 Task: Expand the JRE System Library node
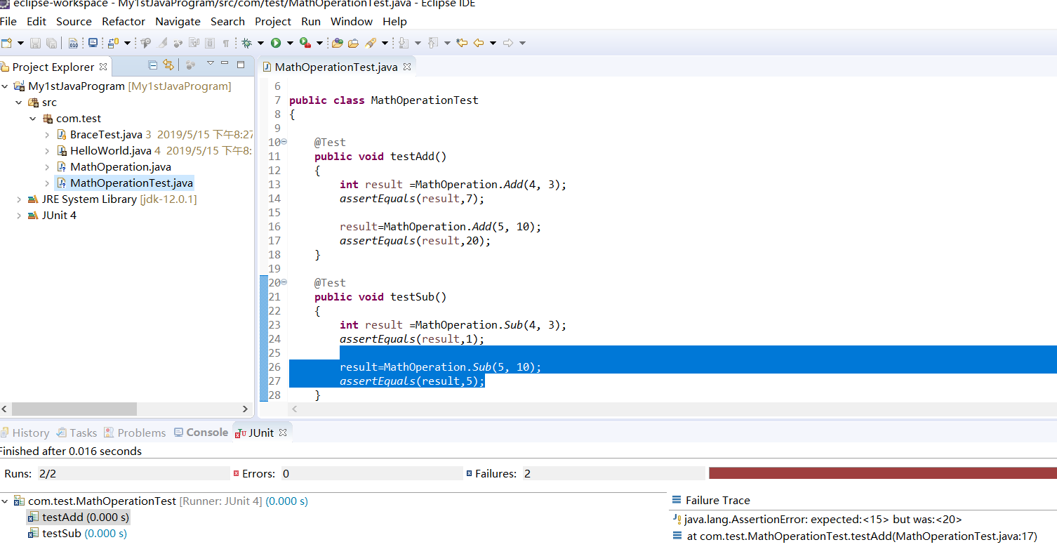[x=19, y=199]
